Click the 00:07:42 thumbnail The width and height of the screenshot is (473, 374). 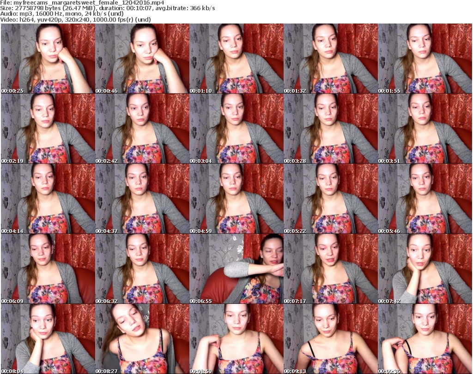click(425, 269)
